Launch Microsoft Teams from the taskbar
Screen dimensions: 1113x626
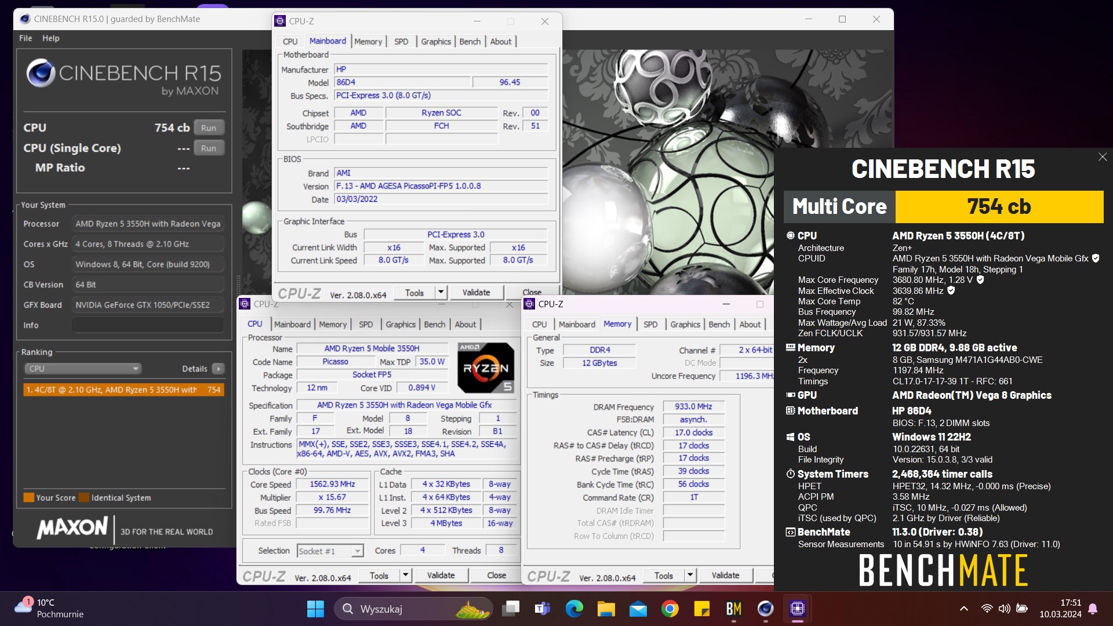[543, 609]
